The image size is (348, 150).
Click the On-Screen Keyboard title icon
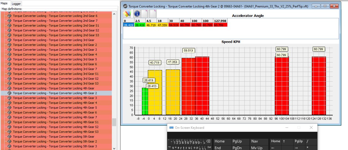pos(172,128)
